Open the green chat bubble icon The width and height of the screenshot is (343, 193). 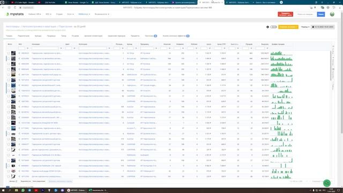[326, 183]
